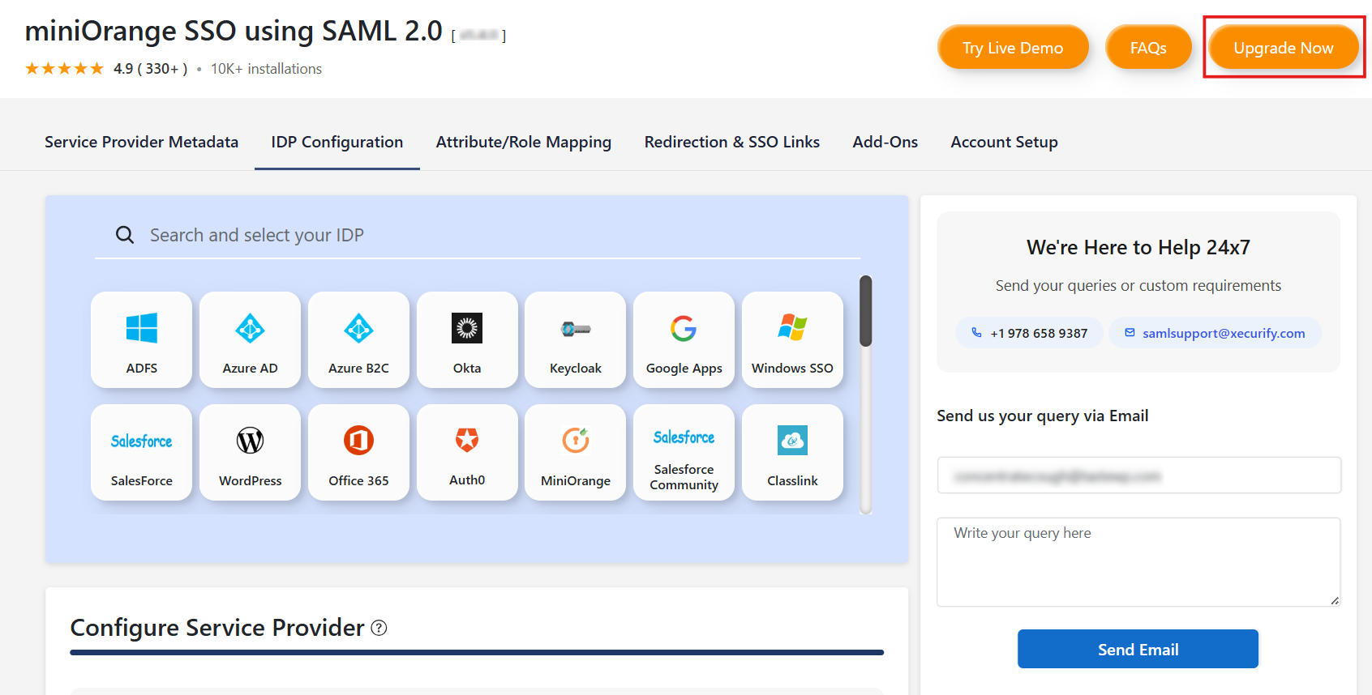Image resolution: width=1372 pixels, height=695 pixels.
Task: Pick the Auth0 identity provider icon
Action: pos(467,452)
